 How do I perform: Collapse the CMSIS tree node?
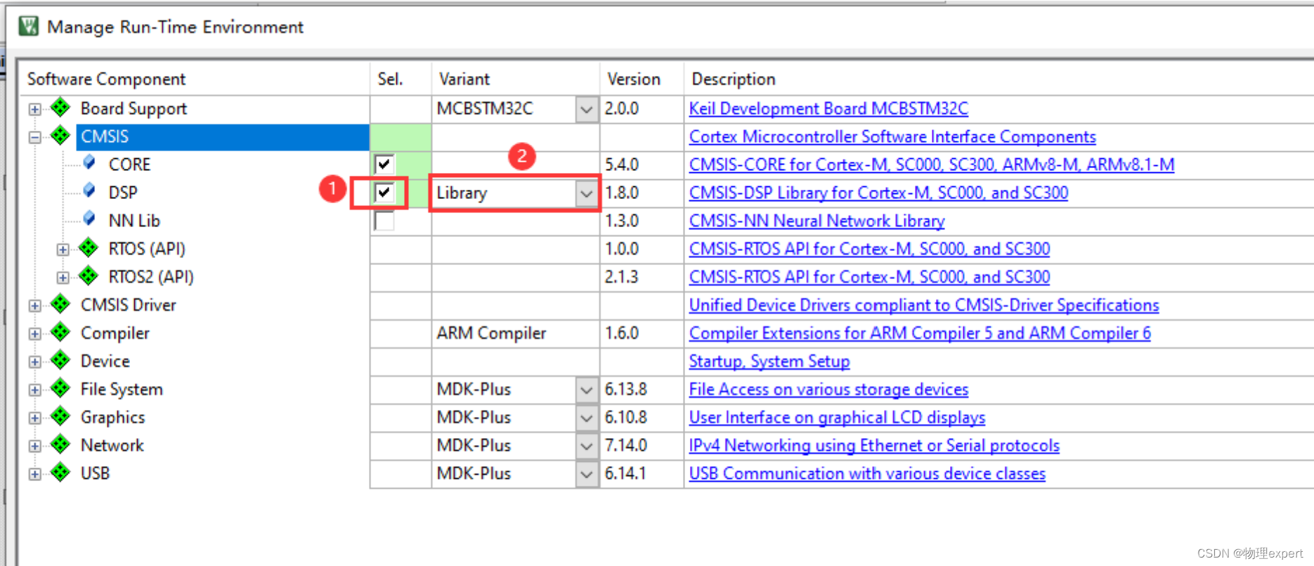pos(34,137)
